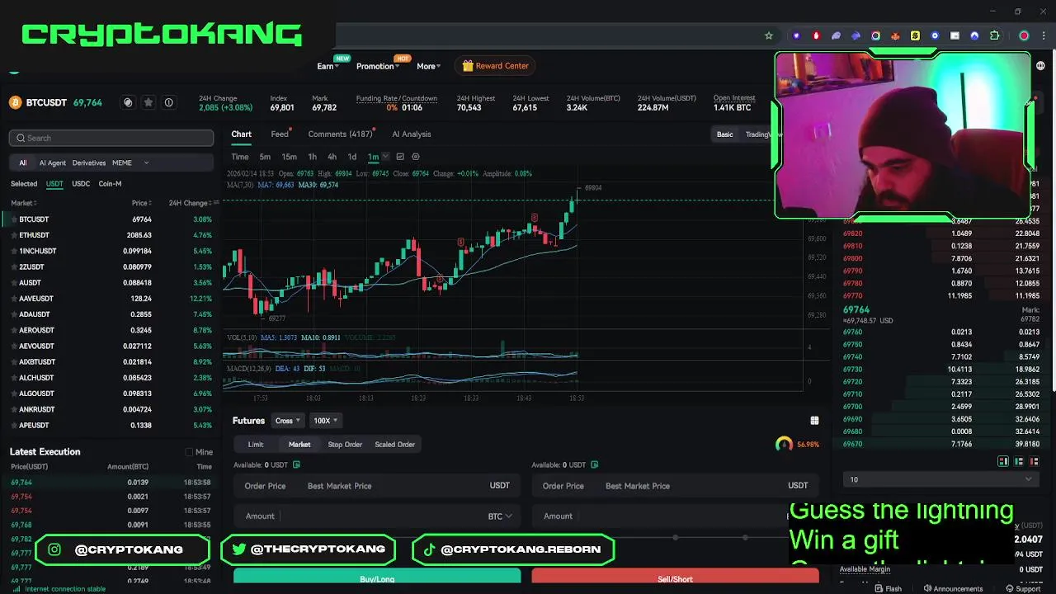Select the Scaled Order type

pos(395,445)
